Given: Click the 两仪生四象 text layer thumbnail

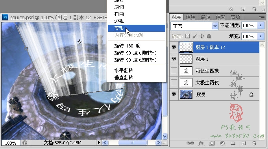Looking at the screenshot, I should tap(186, 71).
